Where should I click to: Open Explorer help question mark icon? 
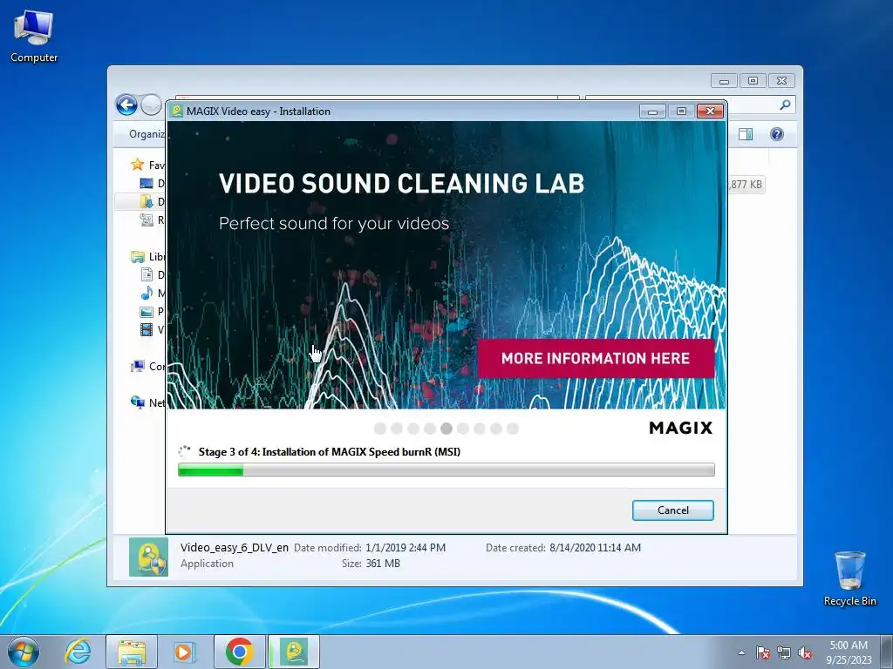click(777, 134)
